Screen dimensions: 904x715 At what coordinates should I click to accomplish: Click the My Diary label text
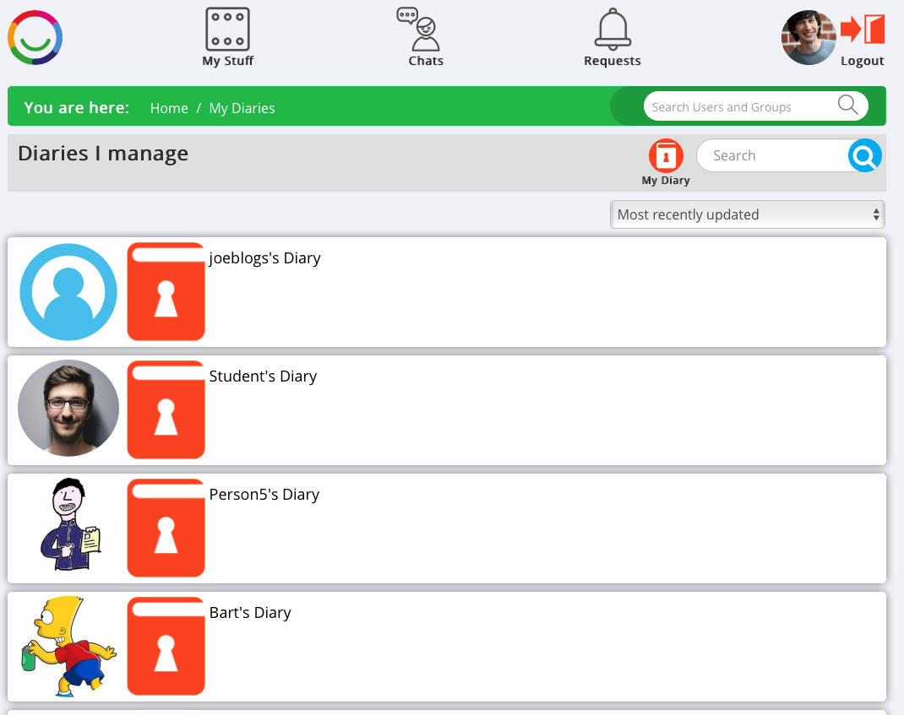coord(666,181)
